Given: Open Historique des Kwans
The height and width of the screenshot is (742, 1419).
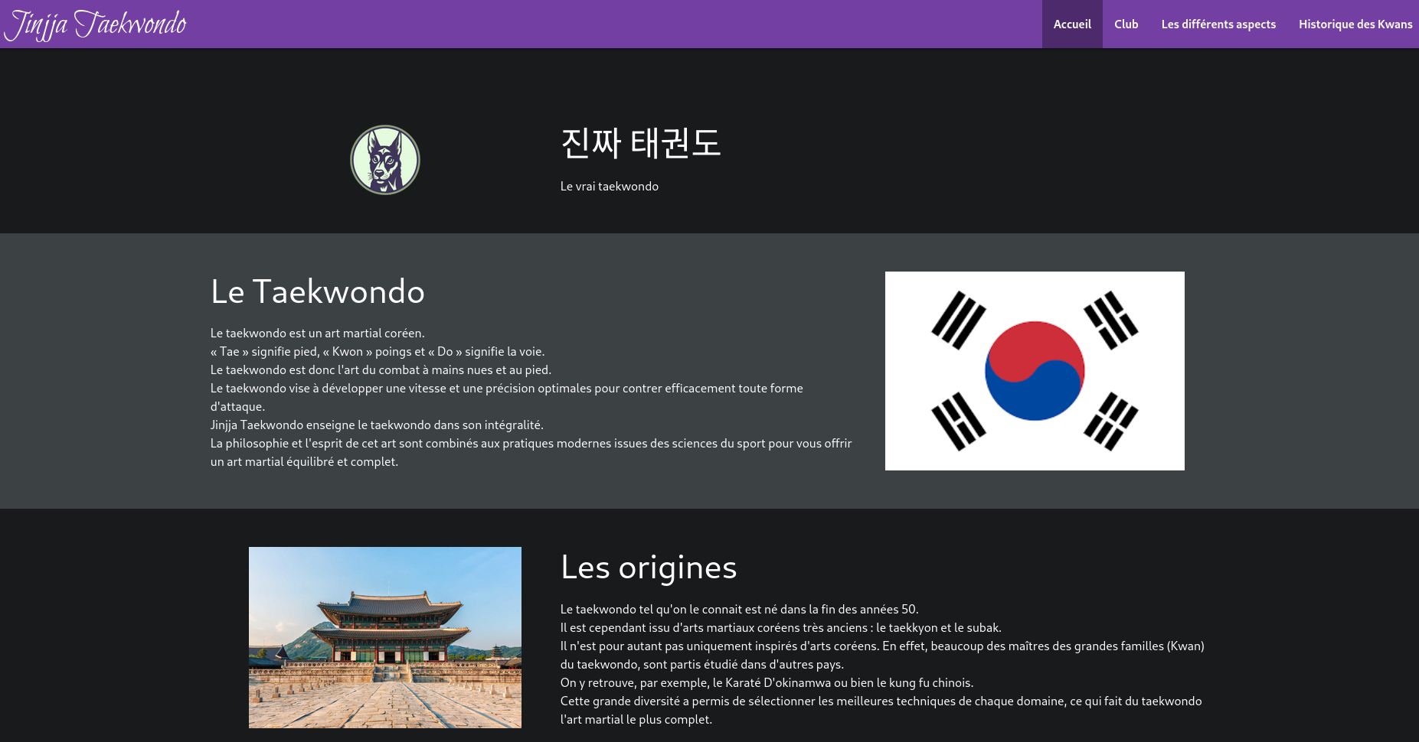Looking at the screenshot, I should pos(1355,24).
